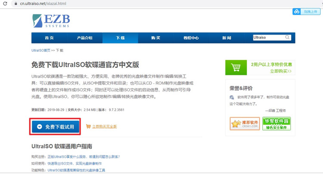Screen dimensions: 323x174
Task: Click the 免费下载UltraISO软碟通官方中文版 heading
Action: coord(85,65)
